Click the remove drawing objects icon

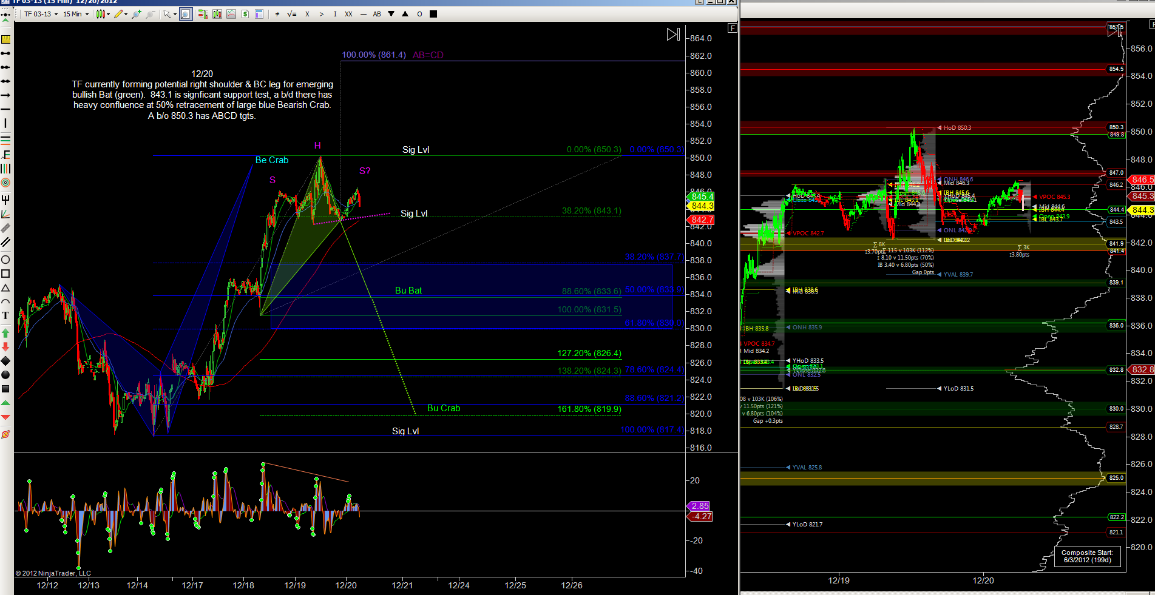click(x=5, y=434)
